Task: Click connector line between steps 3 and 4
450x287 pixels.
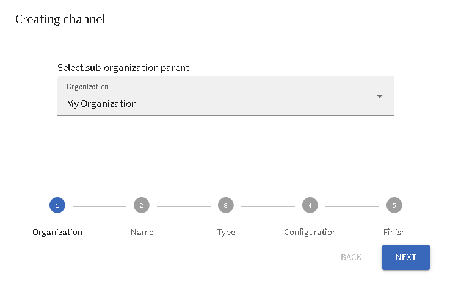Action: (x=268, y=206)
